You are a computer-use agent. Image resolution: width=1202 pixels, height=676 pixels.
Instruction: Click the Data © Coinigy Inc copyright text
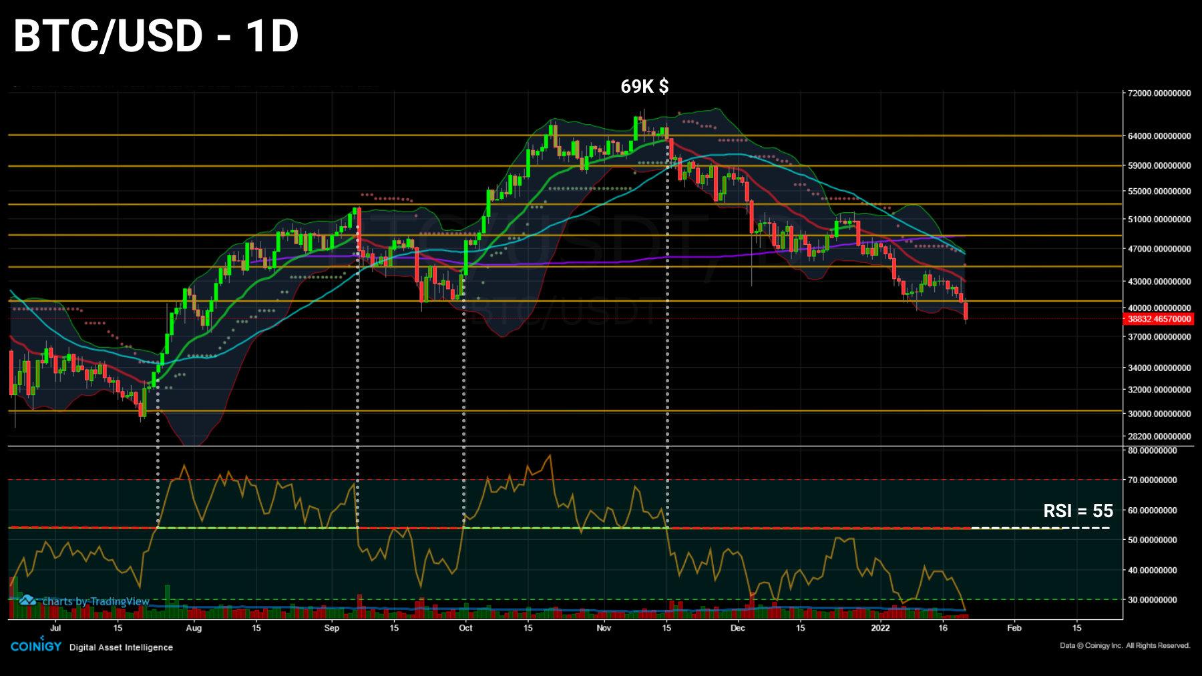[x=1125, y=645]
